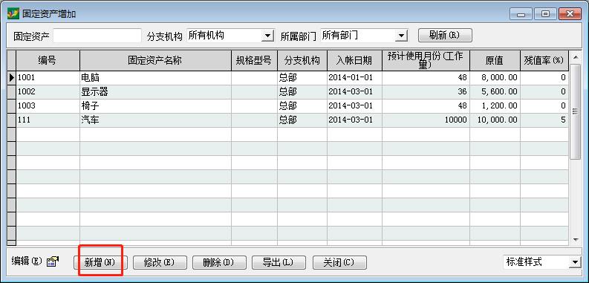Sort by the 编号 column header

(48, 60)
